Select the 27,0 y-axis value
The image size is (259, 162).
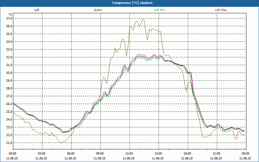click(9, 96)
